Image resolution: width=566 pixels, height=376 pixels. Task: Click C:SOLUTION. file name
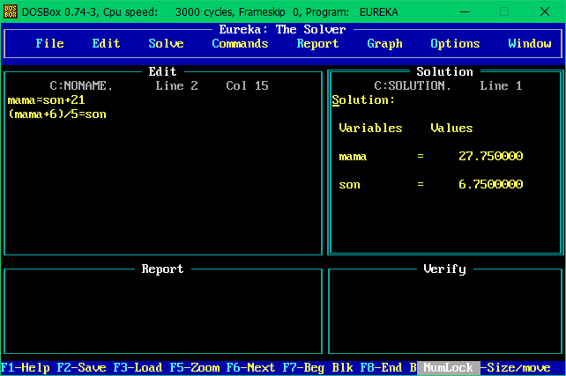[x=413, y=85]
